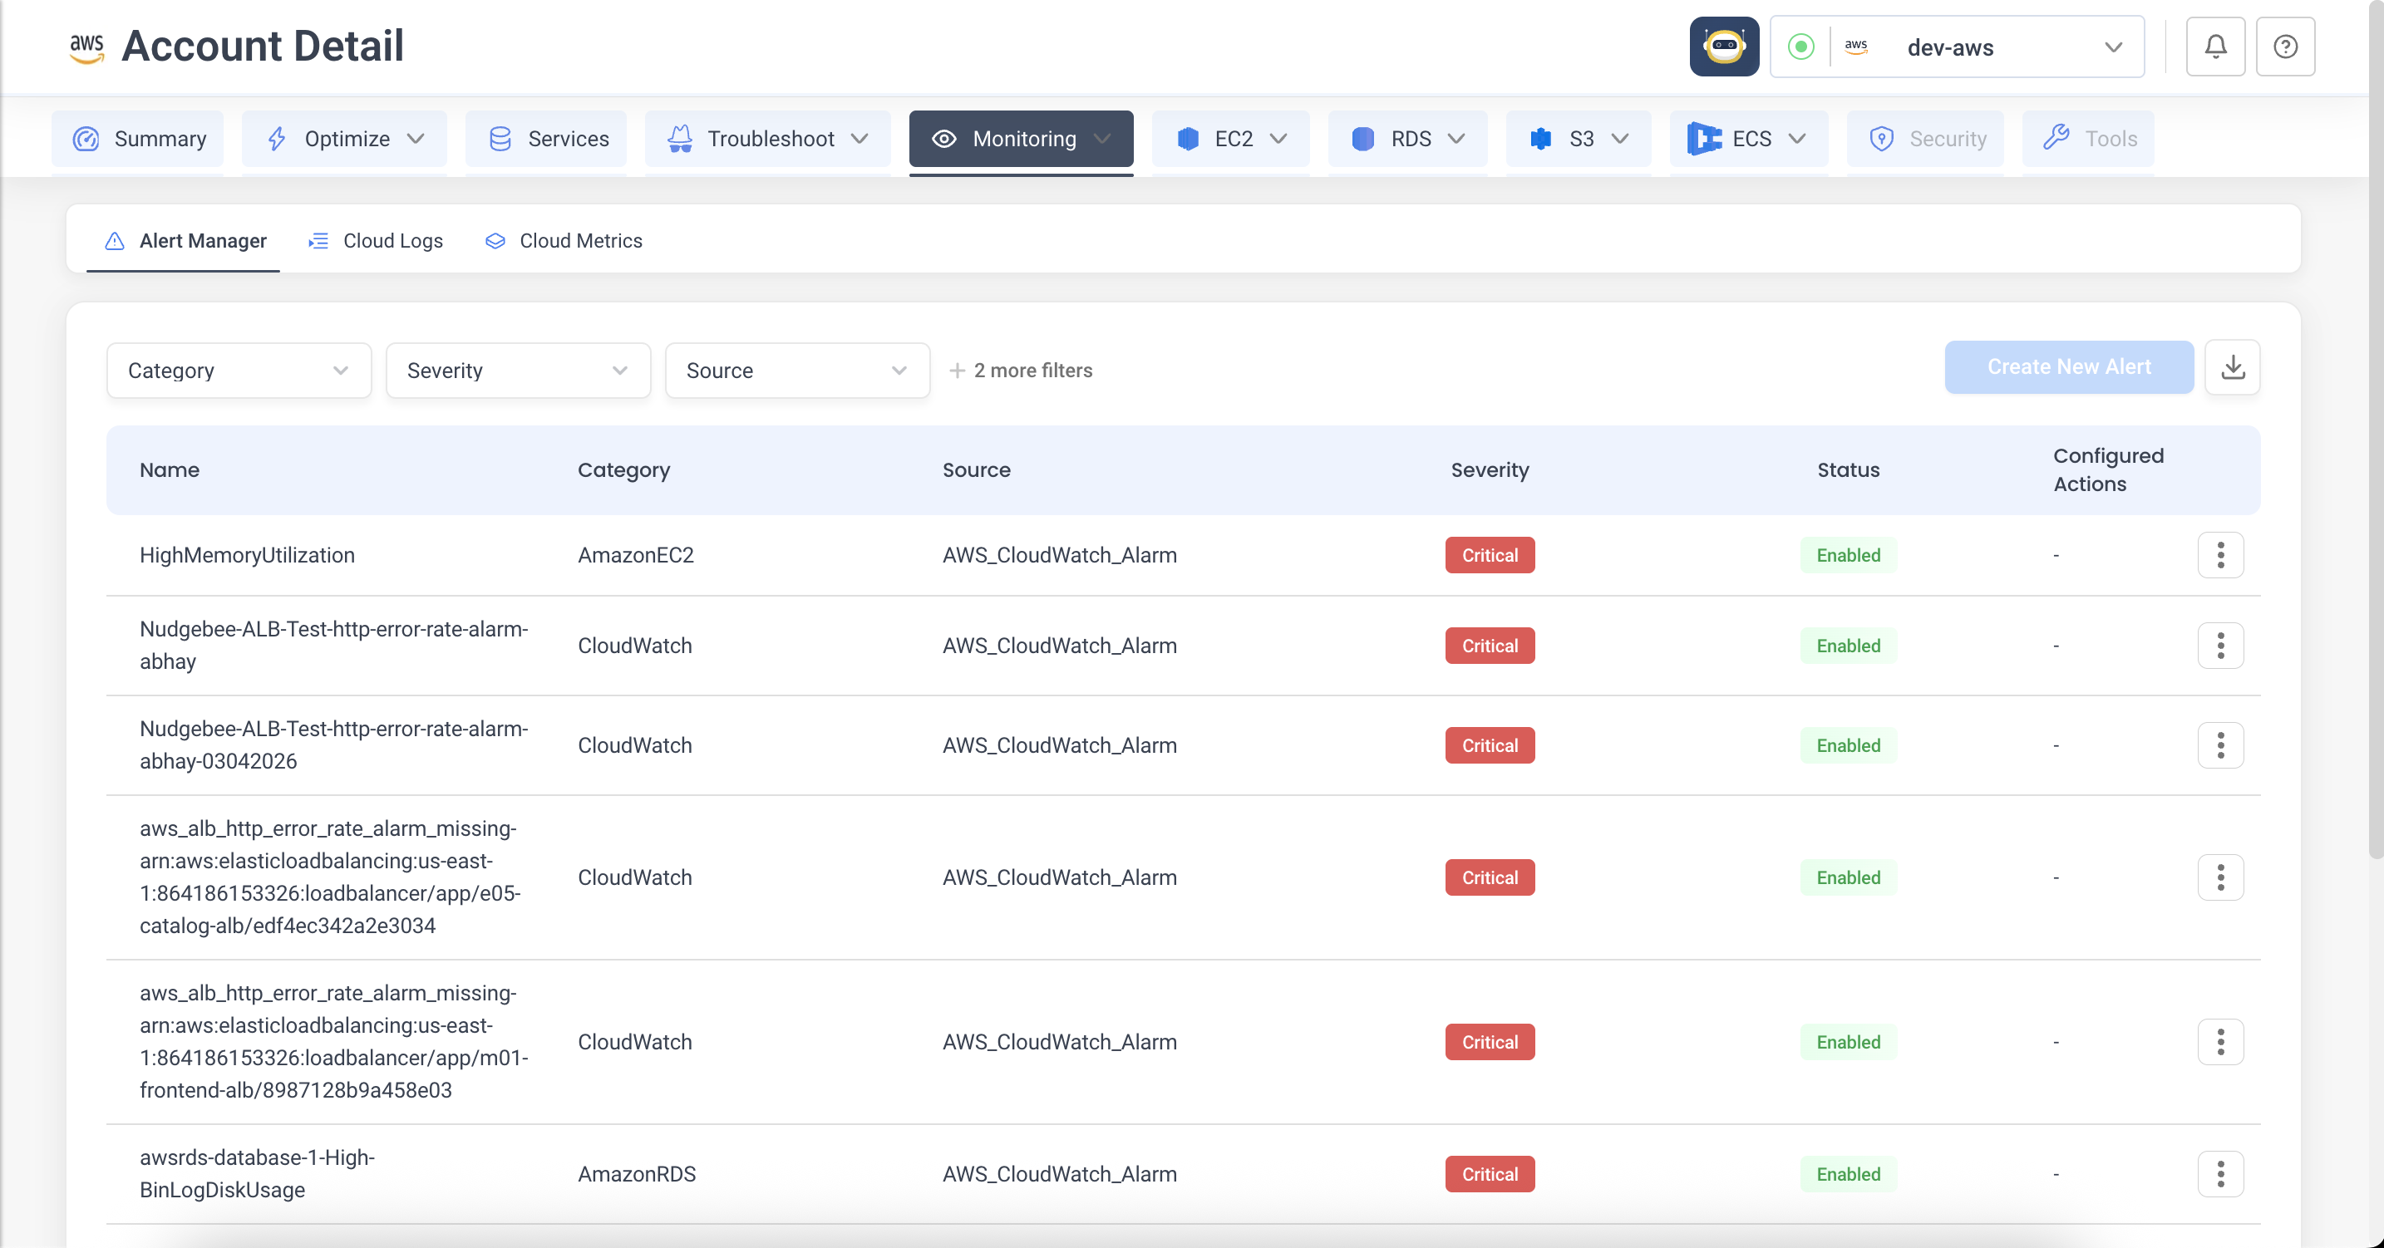Select the Cloud Logs sub-tab
The height and width of the screenshot is (1248, 2384).
tap(375, 242)
